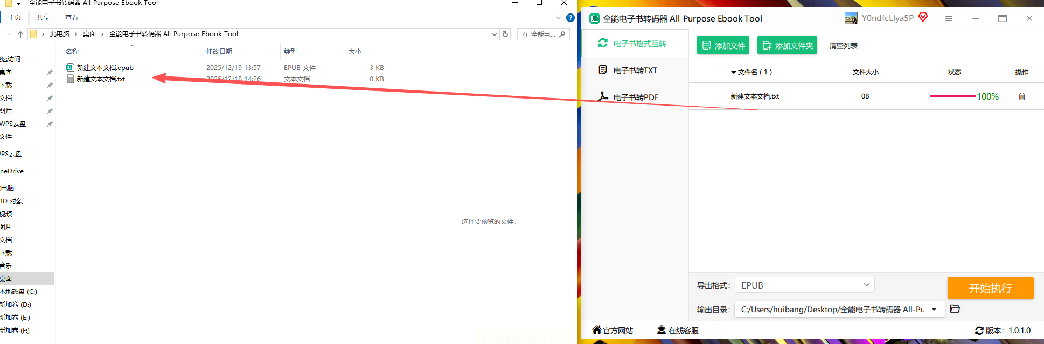Screen dimensions: 1044x344
Task: Open 新加卷 (E:) in navigation pane
Action: tap(16, 318)
